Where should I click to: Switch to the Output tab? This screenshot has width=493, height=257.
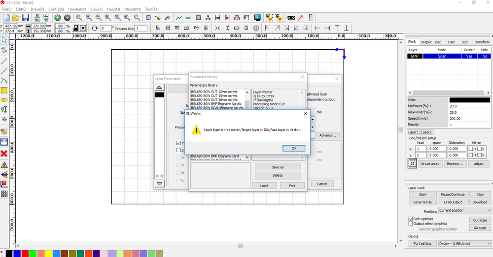(x=426, y=42)
